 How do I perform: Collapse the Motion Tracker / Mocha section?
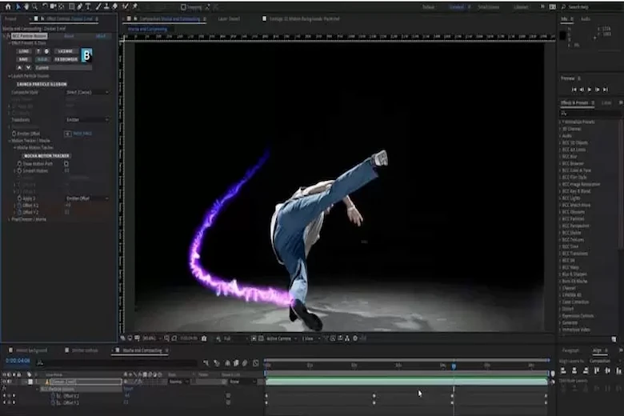[10, 141]
